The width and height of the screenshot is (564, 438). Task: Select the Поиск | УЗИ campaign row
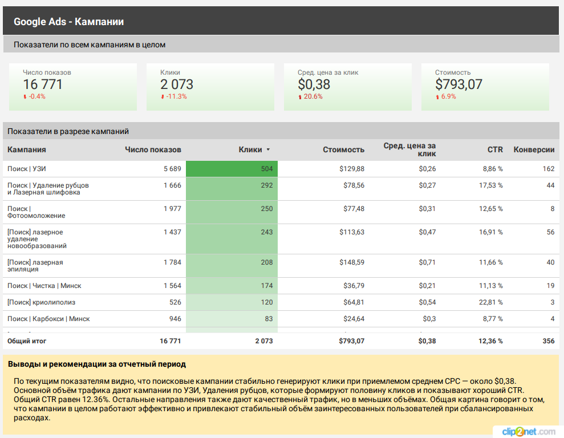27,169
